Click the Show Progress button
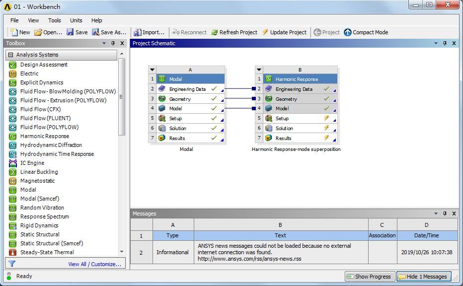The image size is (463, 286). 370,277
